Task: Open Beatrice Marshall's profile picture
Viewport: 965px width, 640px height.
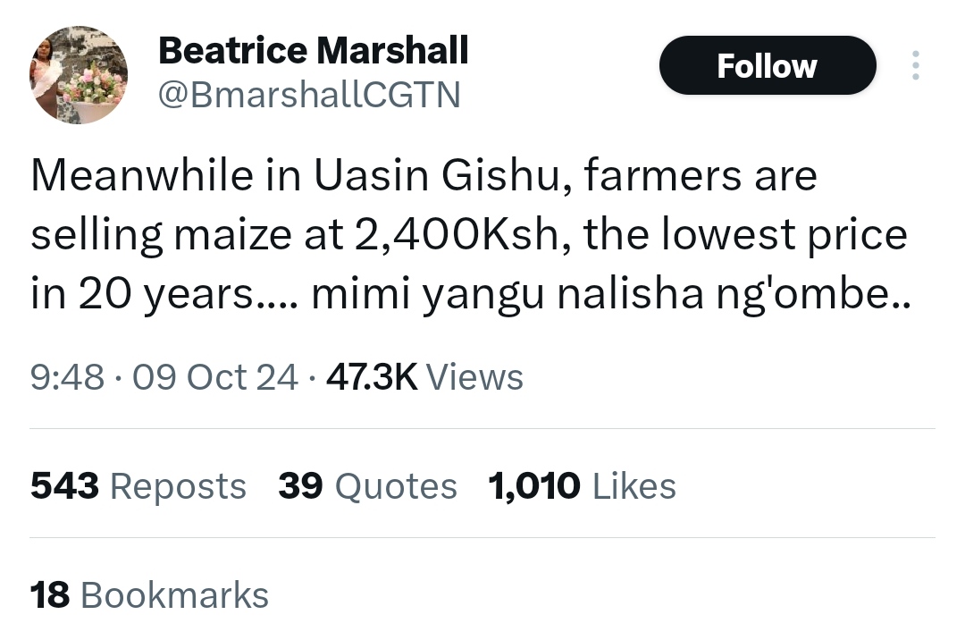Action: click(79, 75)
